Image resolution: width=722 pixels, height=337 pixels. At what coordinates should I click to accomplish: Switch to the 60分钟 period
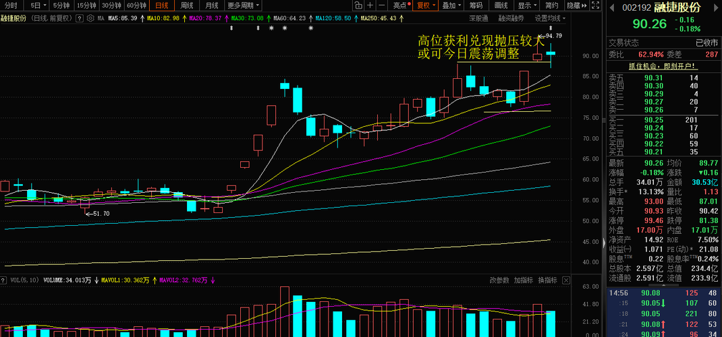(x=136, y=5)
